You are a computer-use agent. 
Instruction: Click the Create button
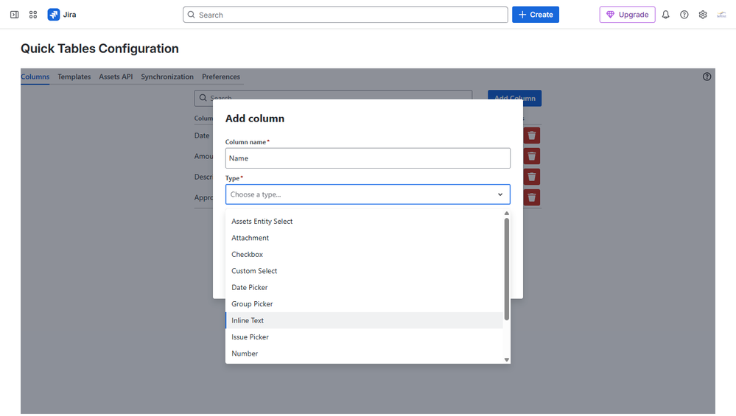click(536, 15)
